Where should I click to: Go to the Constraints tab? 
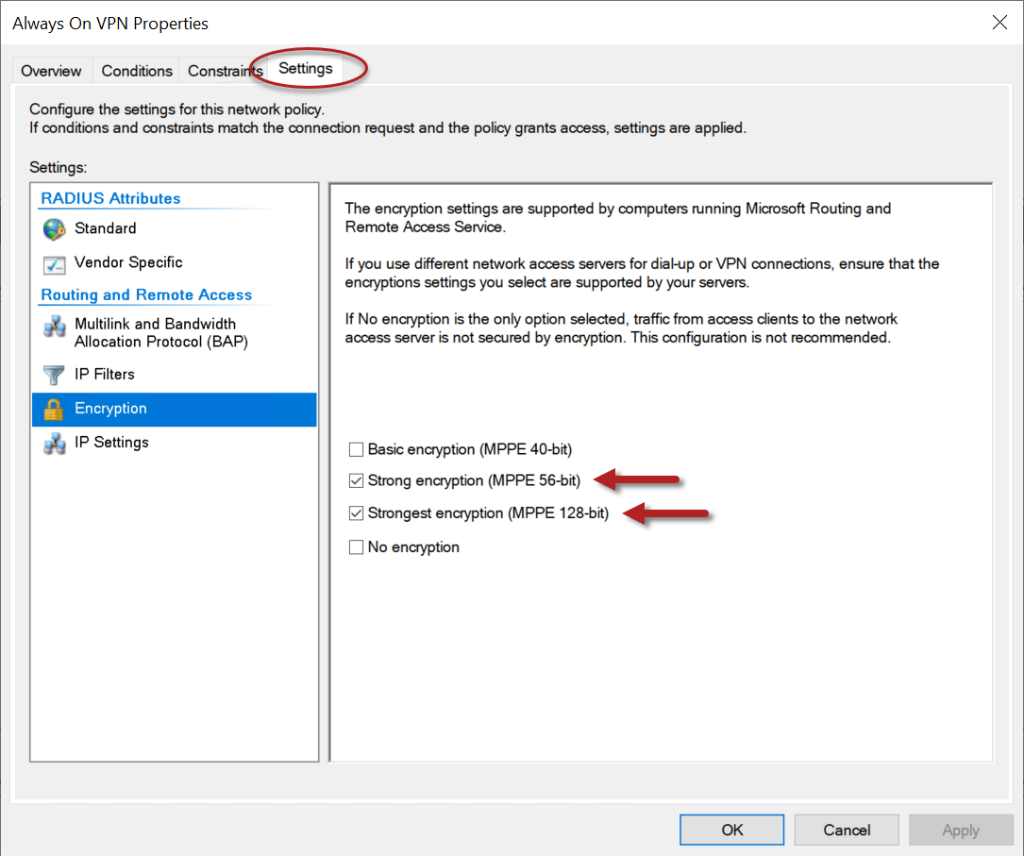point(224,71)
